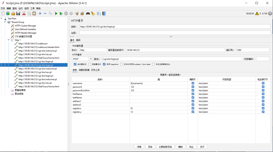
Task: Switch to the 高级 tab
Action: [x=78, y=40]
